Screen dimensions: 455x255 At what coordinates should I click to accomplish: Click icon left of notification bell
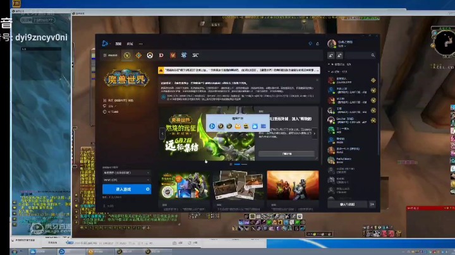pyautogui.click(x=310, y=44)
